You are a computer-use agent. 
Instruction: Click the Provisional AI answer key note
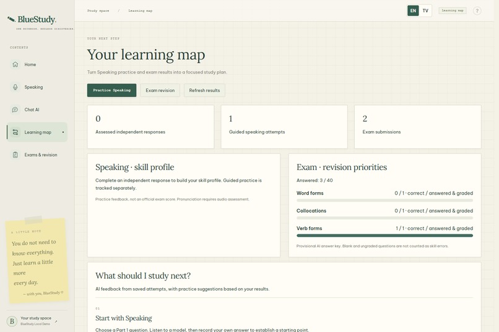point(372,246)
